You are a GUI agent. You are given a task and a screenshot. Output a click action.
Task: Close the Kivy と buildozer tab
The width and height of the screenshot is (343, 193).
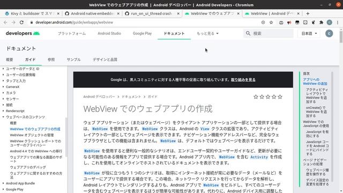click(58, 13)
